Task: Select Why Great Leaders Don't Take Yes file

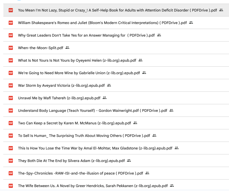Action: (86, 35)
